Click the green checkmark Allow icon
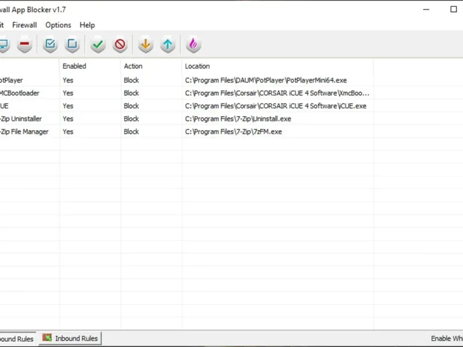 (x=98, y=45)
